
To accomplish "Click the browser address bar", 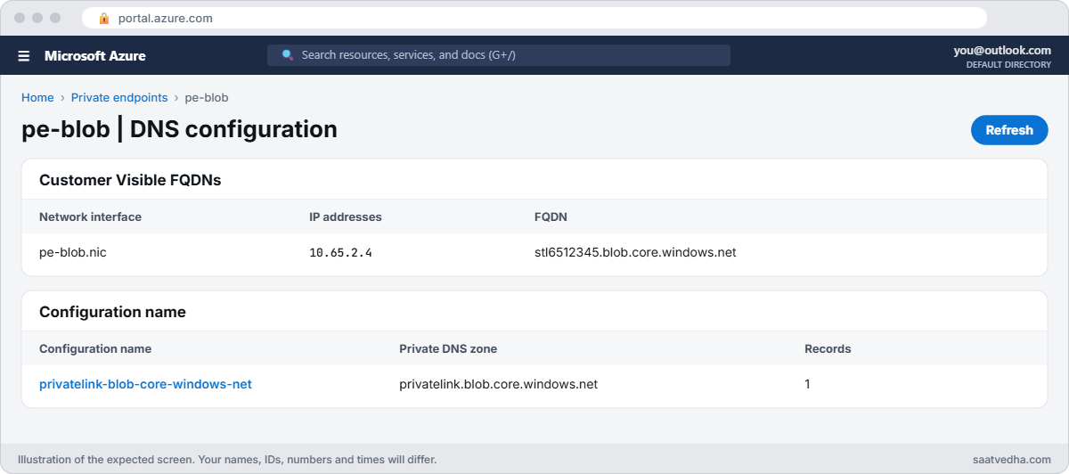I will click(534, 18).
